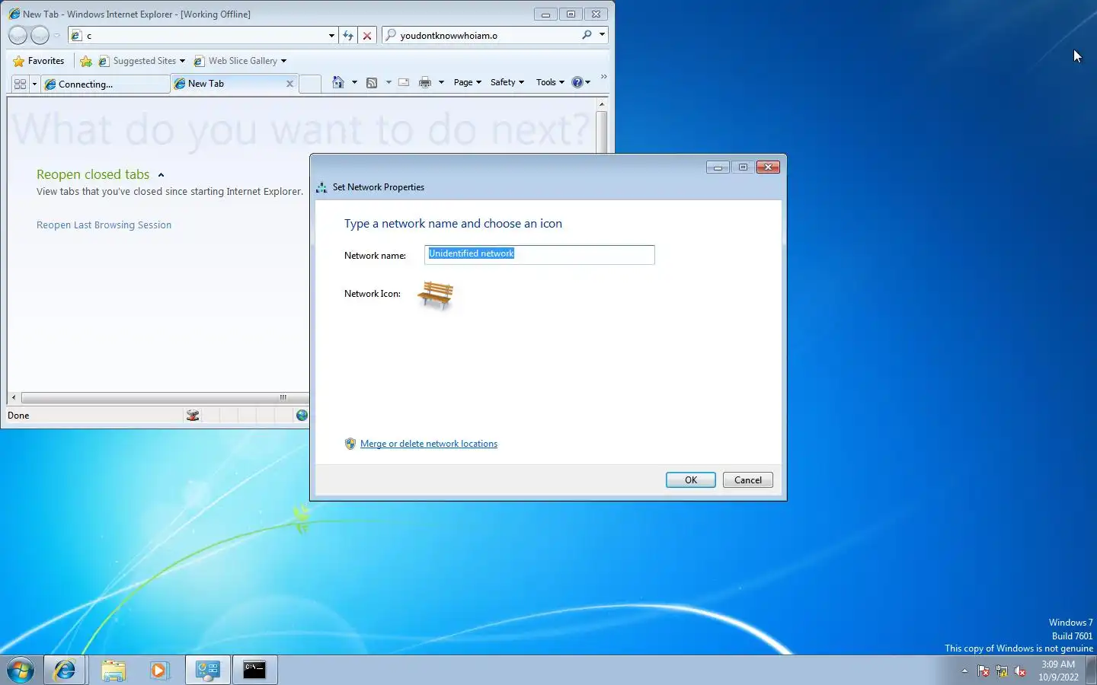Screen dimensions: 1097x685
Task: Click the Control Panel taskbar item
Action: (x=208, y=670)
